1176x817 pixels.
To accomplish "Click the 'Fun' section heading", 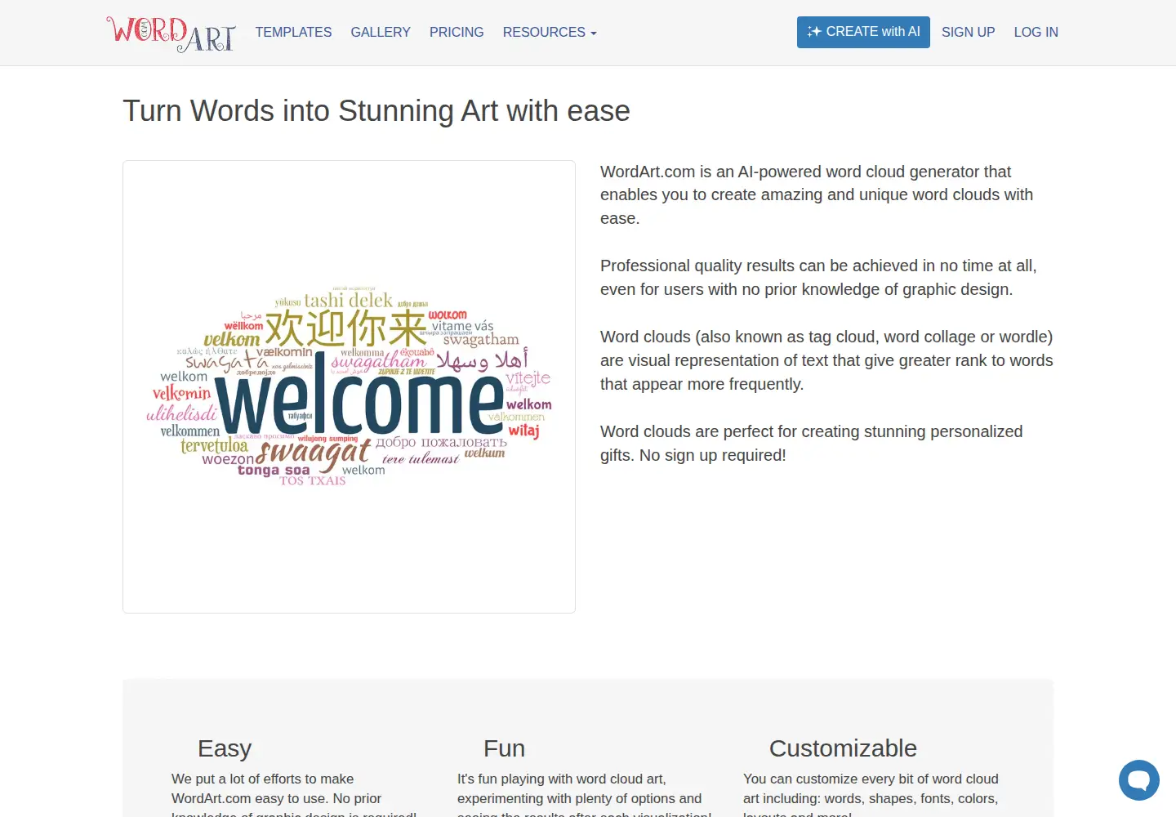I will click(504, 748).
